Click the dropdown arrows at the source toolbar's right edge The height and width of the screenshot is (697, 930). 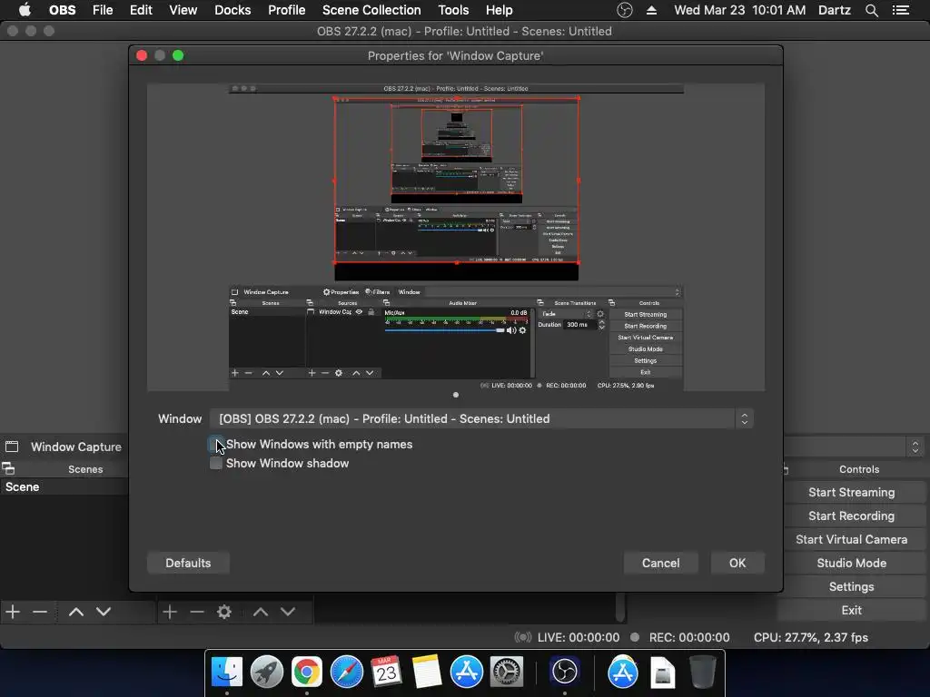pyautogui.click(x=915, y=447)
